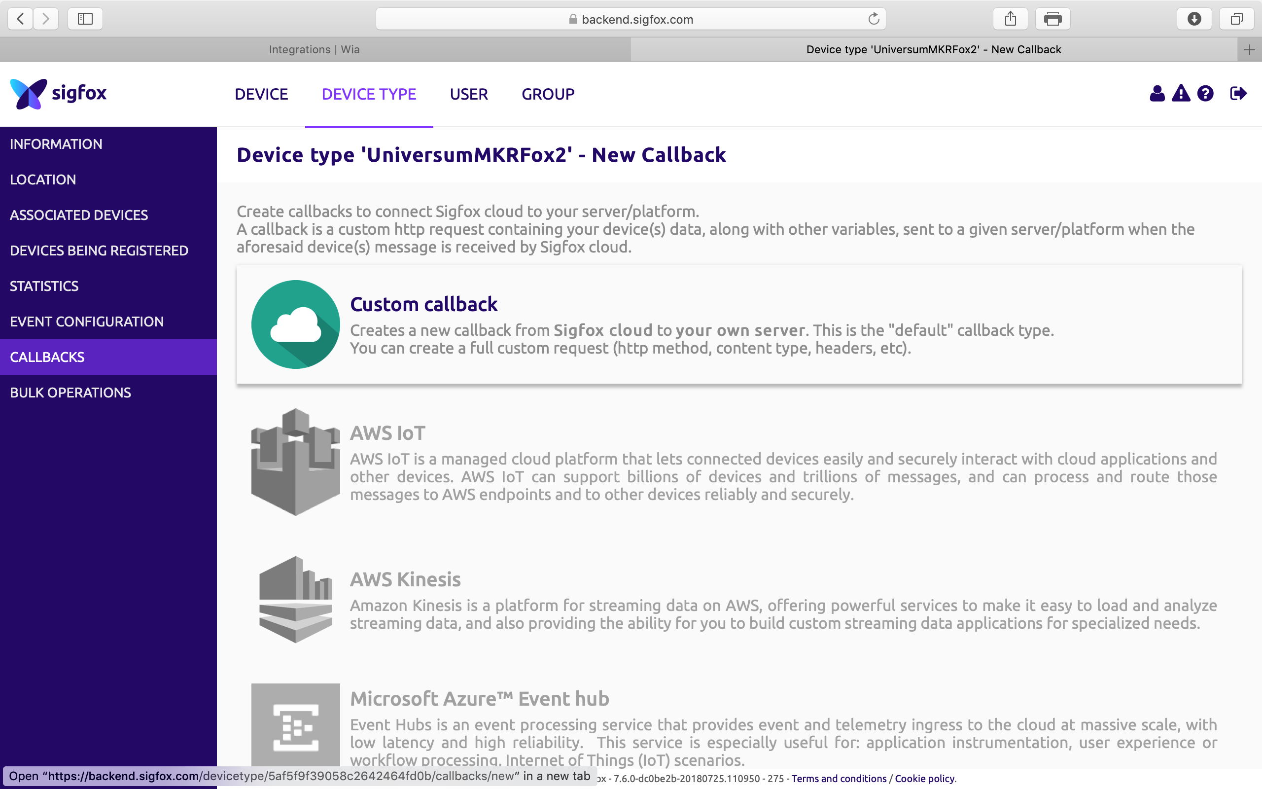Add a new tab with plus button
This screenshot has height=789, width=1262.
1249,50
